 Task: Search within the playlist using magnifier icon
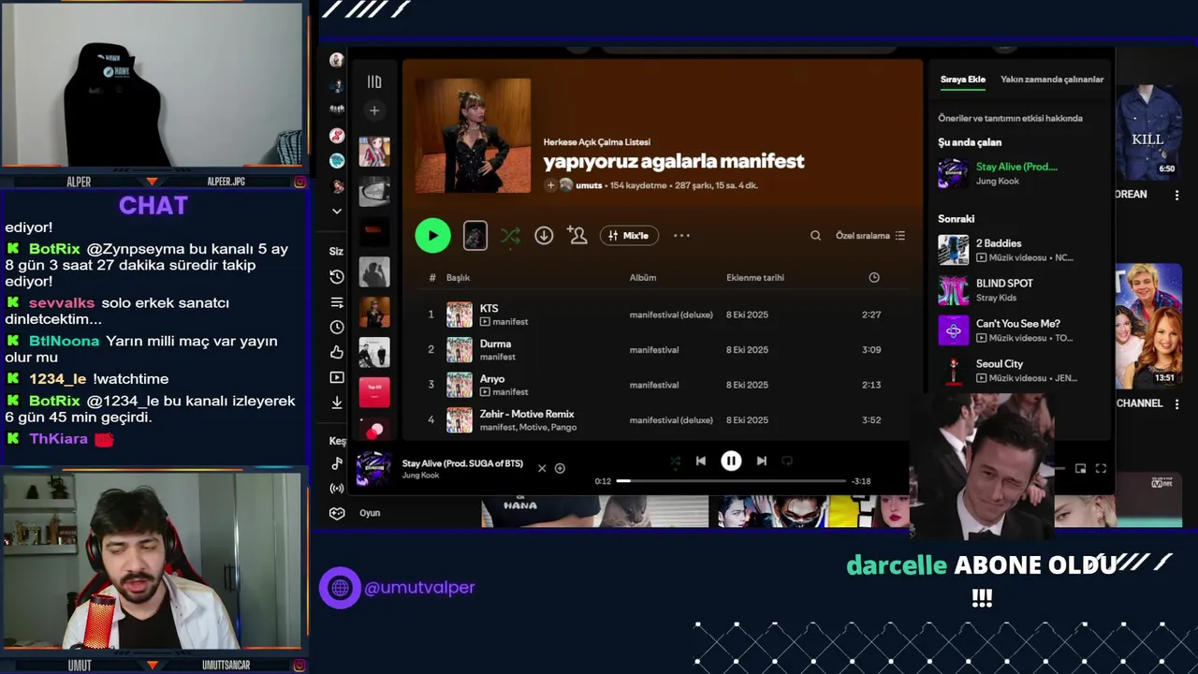coord(815,236)
